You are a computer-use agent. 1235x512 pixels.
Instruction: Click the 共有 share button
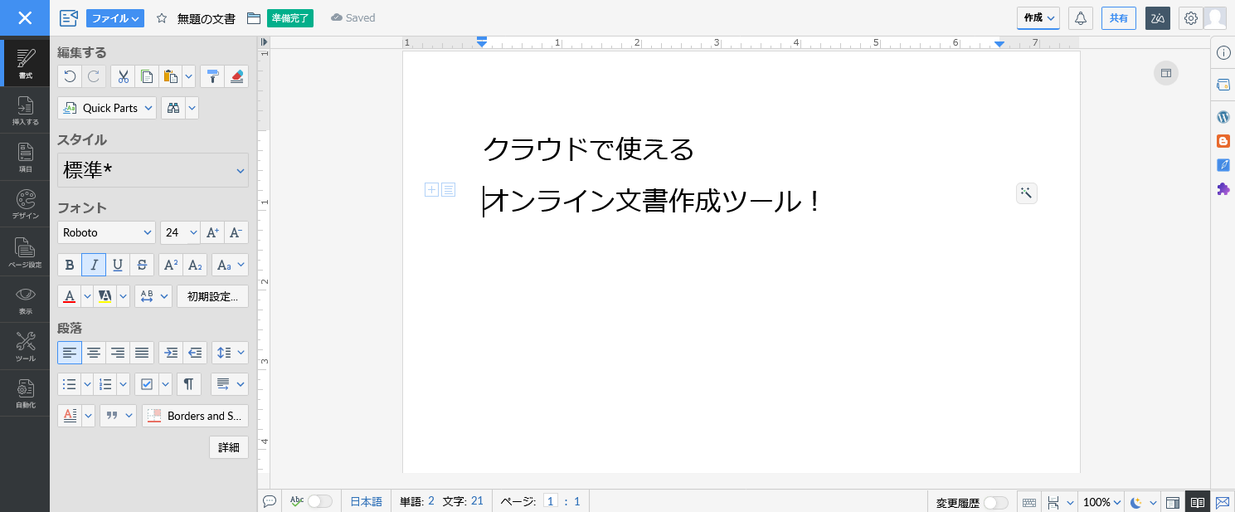coord(1118,18)
